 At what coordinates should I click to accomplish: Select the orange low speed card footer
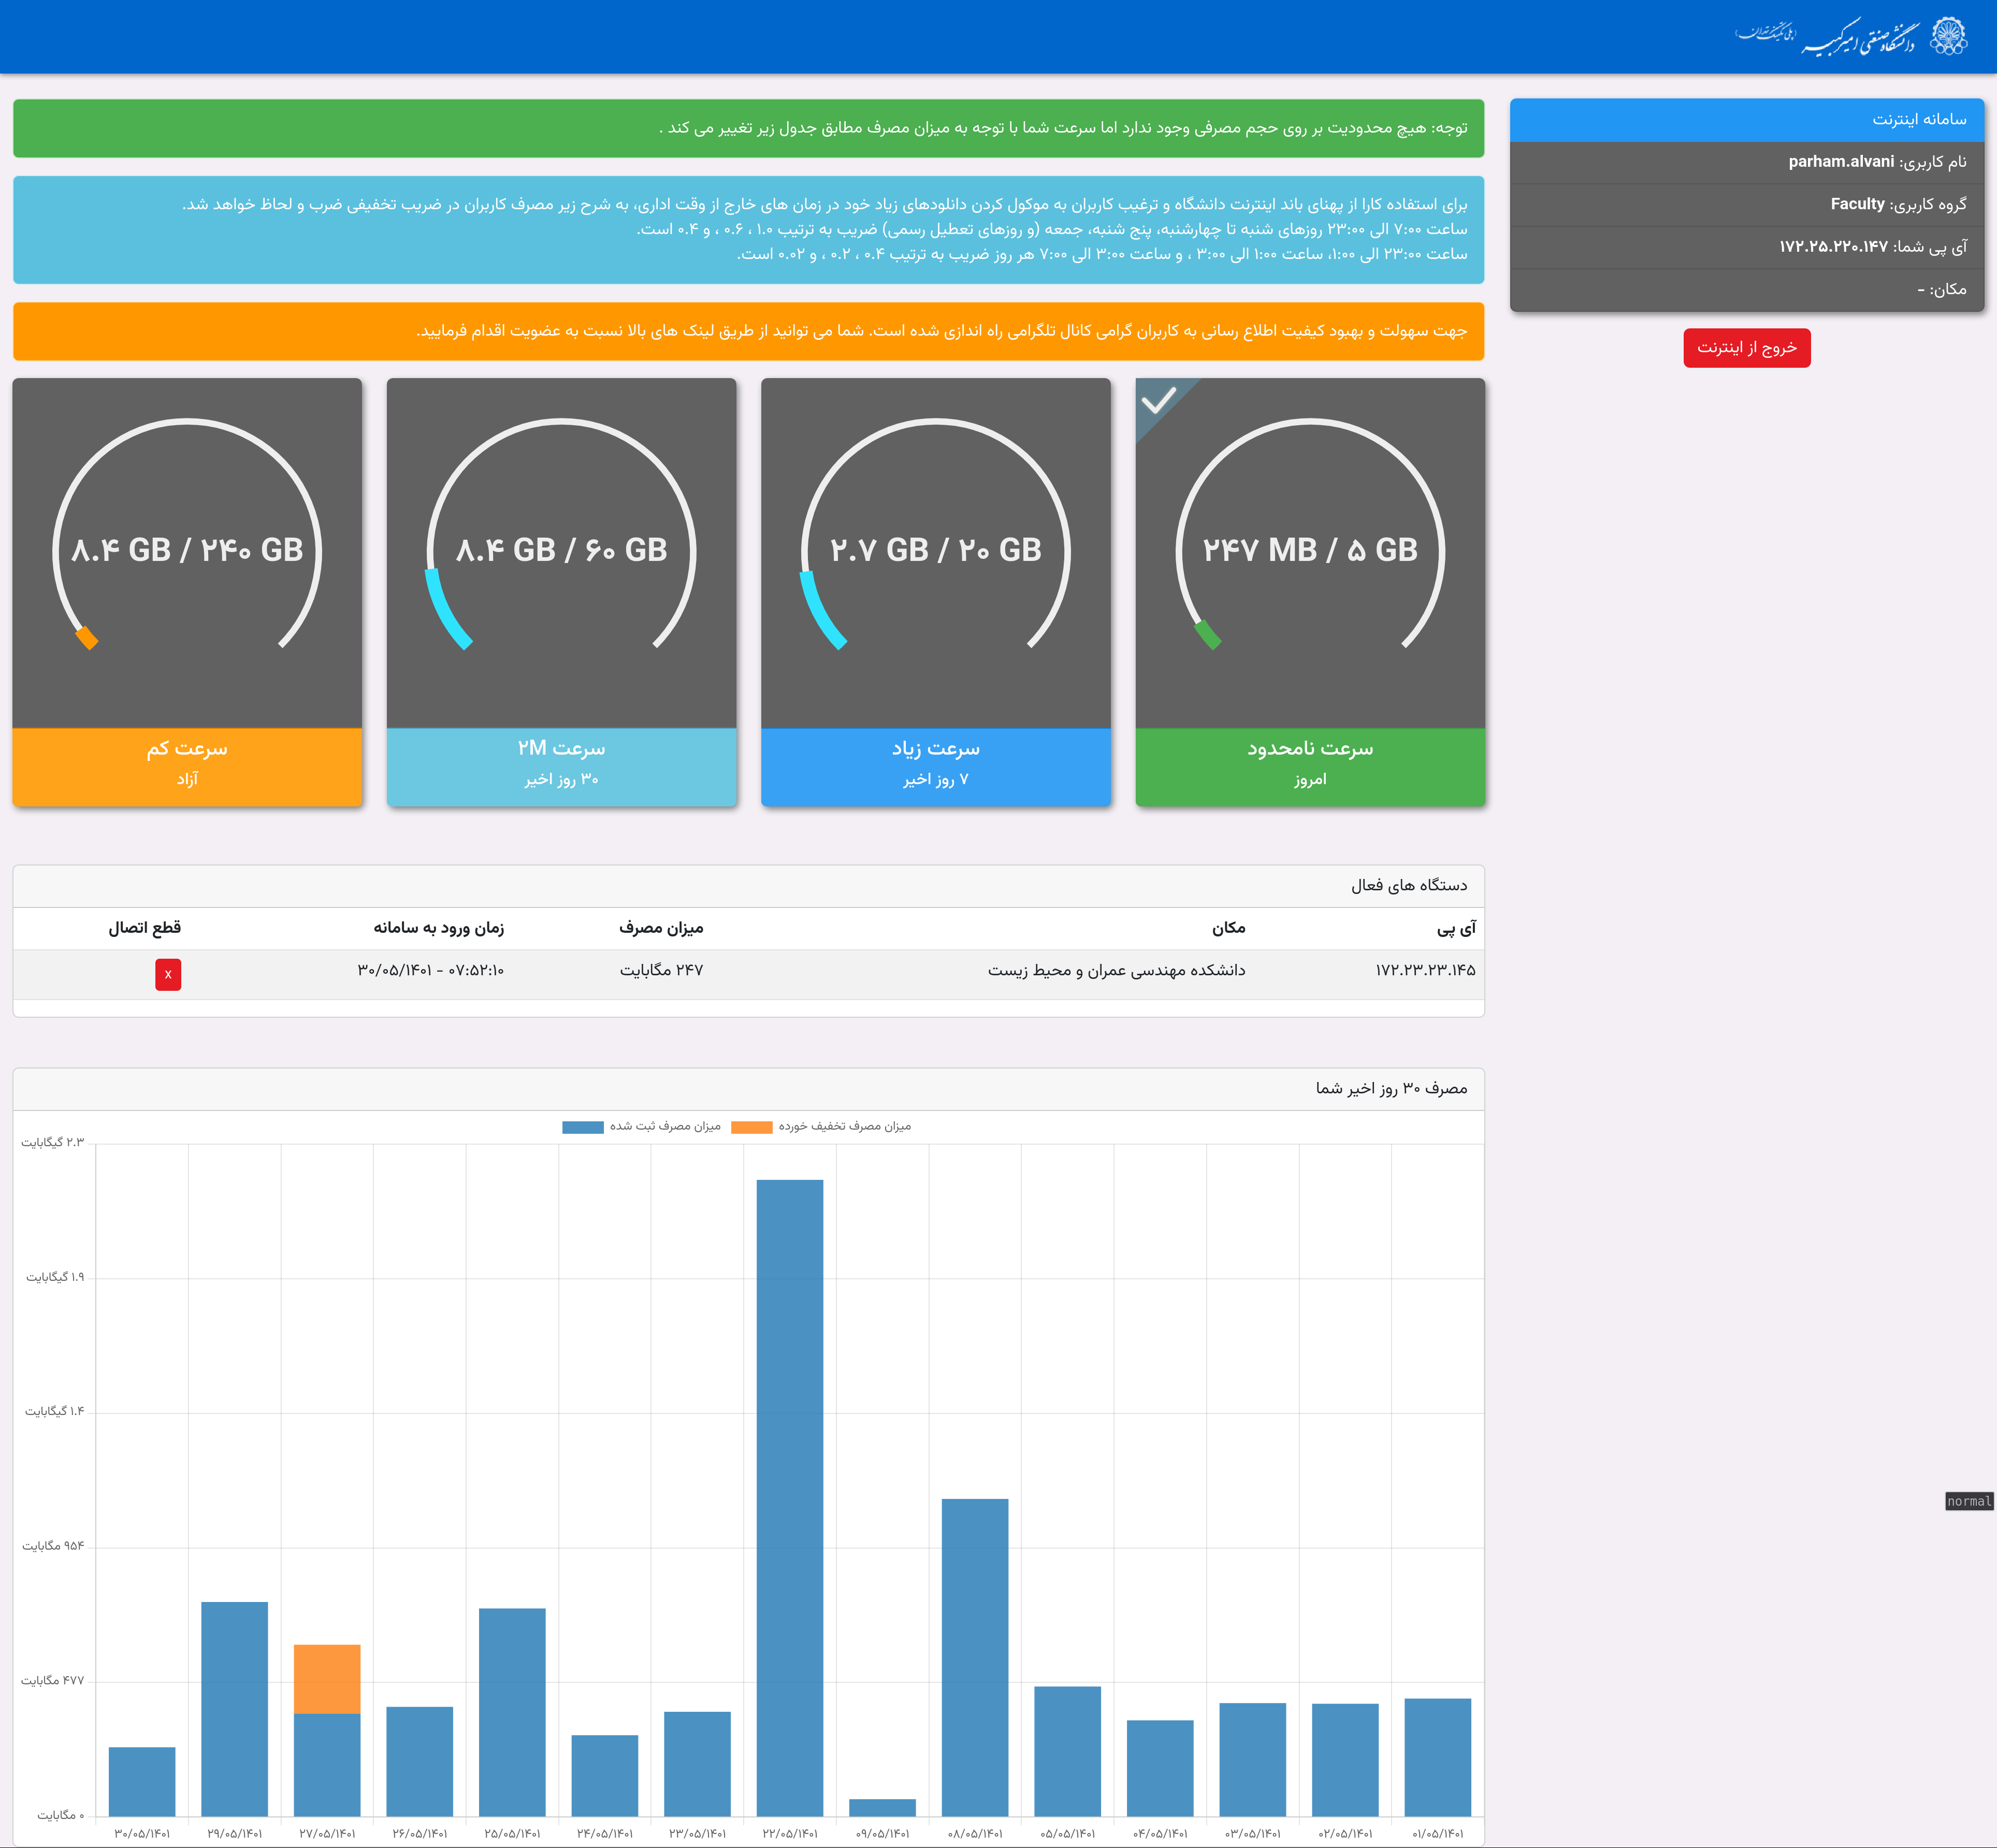coord(187,765)
